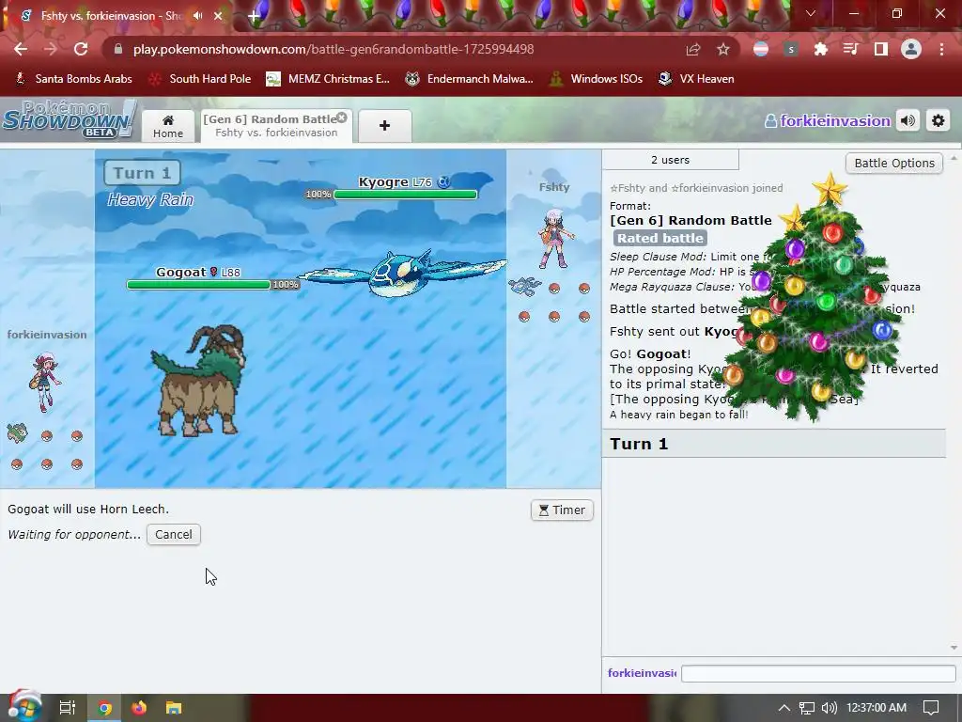Viewport: 962px width, 722px height.
Task: Cancel the Horn Leech move choice
Action: pos(174,535)
